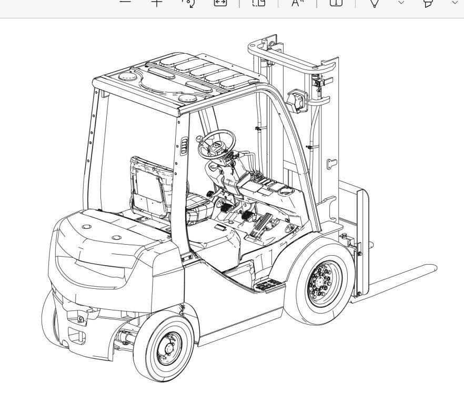Viewport: 464px width, 403px height.
Task: Select the Add Text tool
Action: (336, 3)
